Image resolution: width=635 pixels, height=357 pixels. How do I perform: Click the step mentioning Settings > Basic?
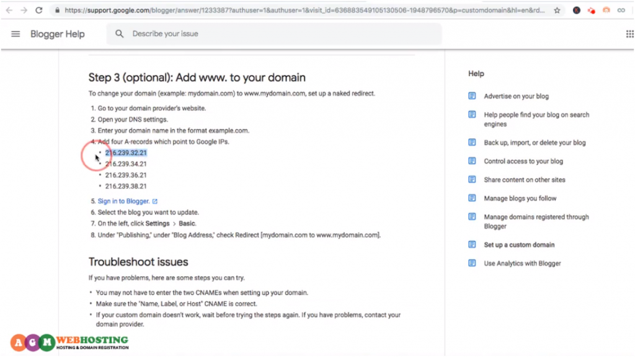click(x=147, y=223)
